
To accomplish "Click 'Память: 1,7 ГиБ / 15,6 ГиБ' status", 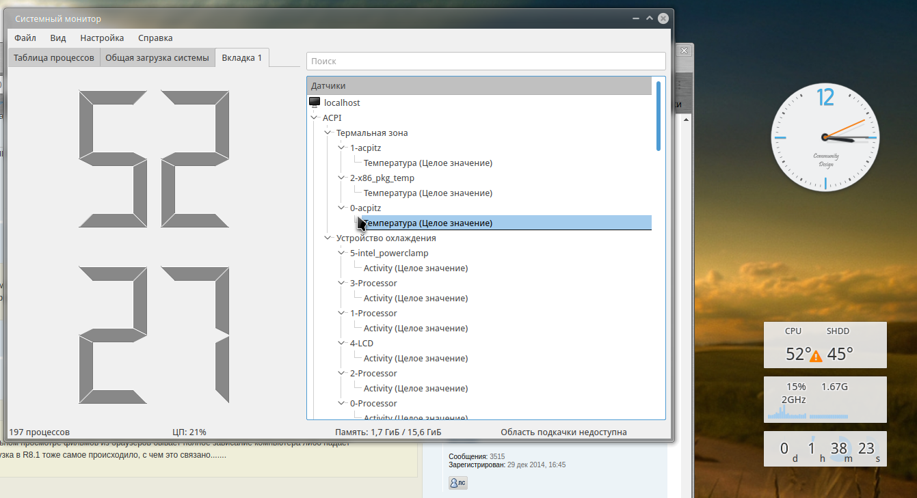I will (x=388, y=432).
